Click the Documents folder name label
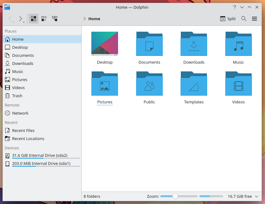The width and height of the screenshot is (265, 204). coord(149,62)
